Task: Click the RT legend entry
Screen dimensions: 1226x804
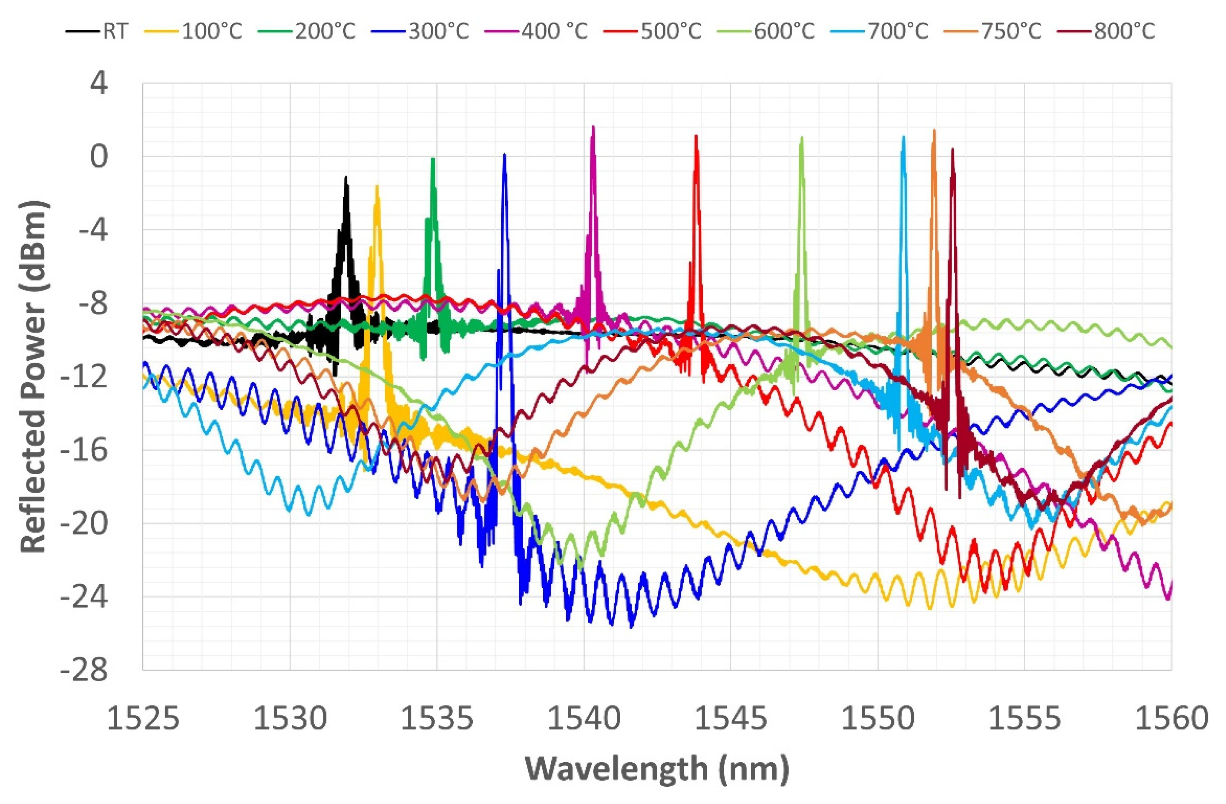Action: click(x=115, y=32)
